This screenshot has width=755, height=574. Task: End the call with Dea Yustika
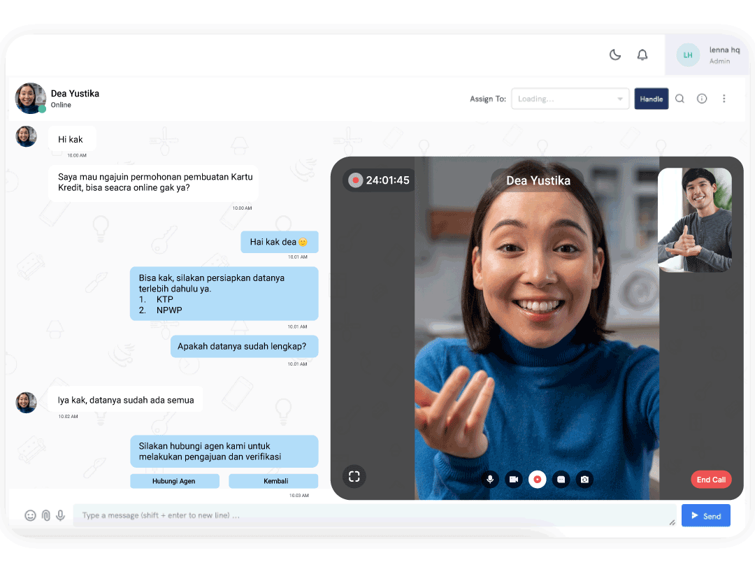point(711,480)
